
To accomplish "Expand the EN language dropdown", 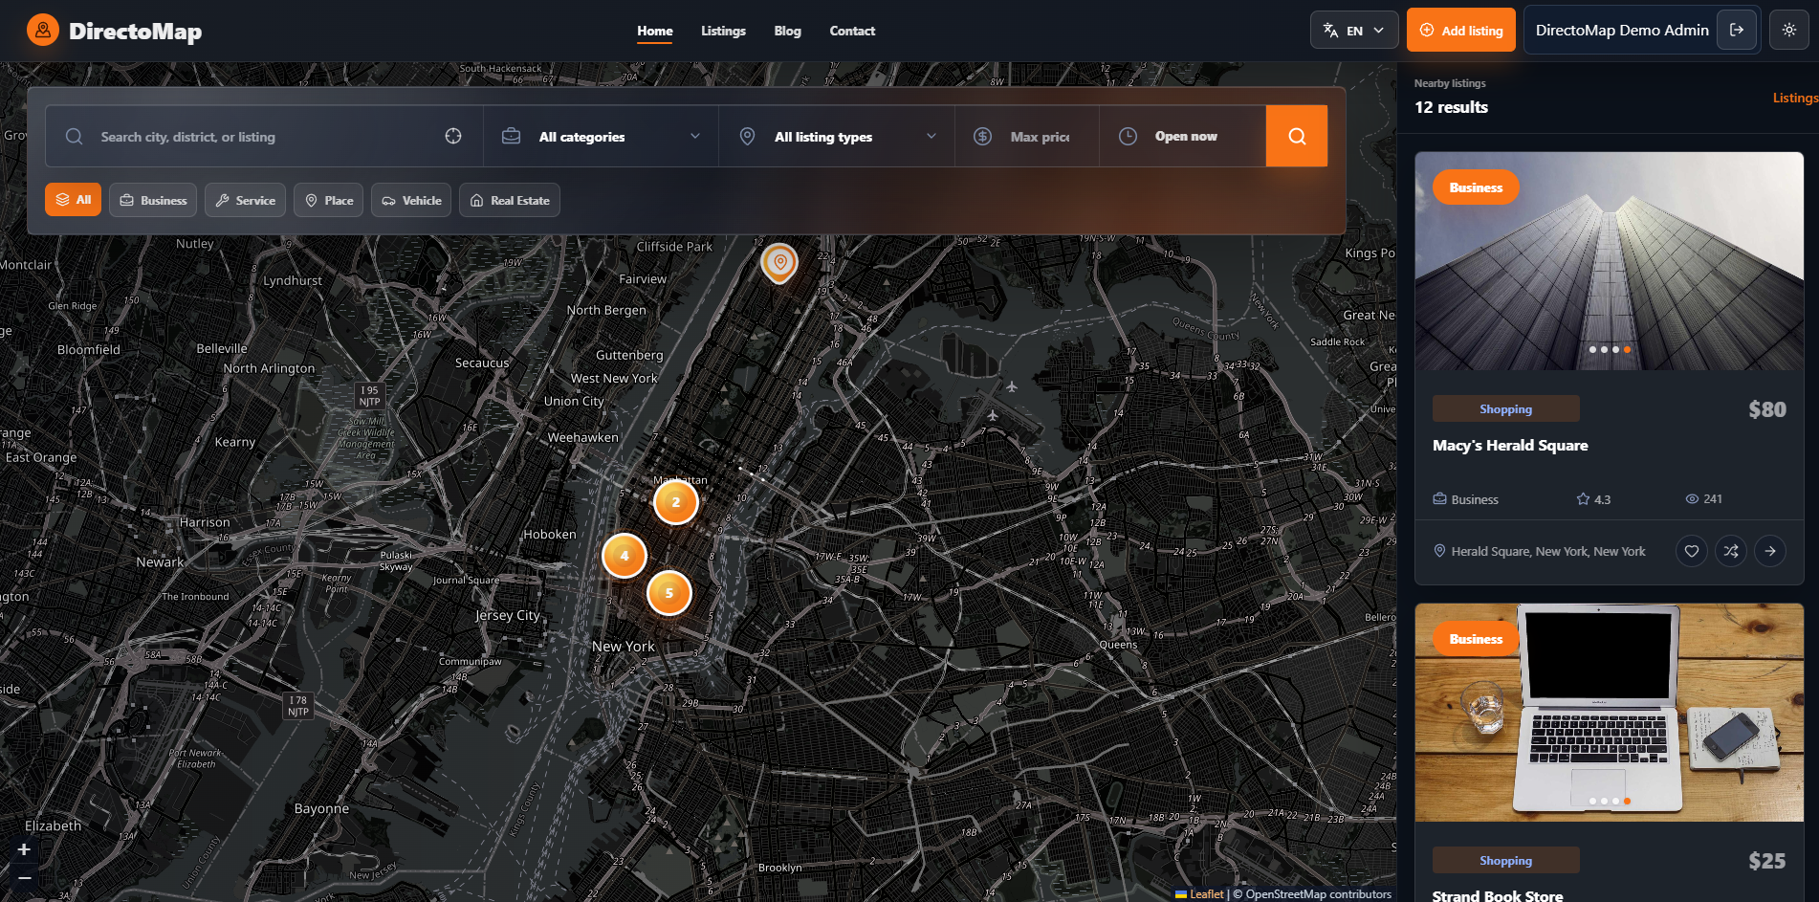I will 1354,30.
